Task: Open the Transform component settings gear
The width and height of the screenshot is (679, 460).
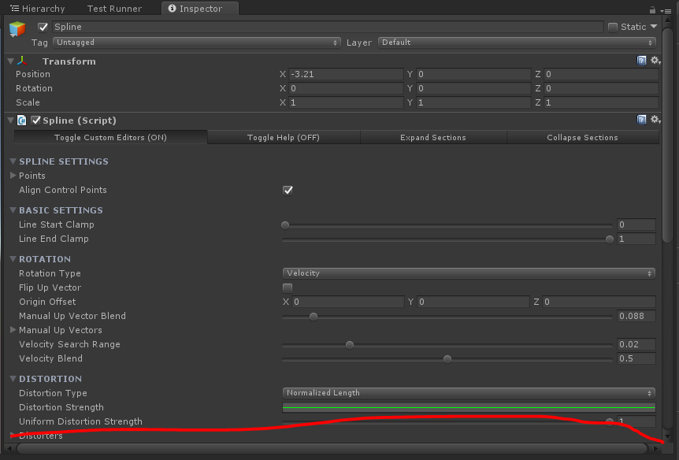Action: click(x=656, y=61)
